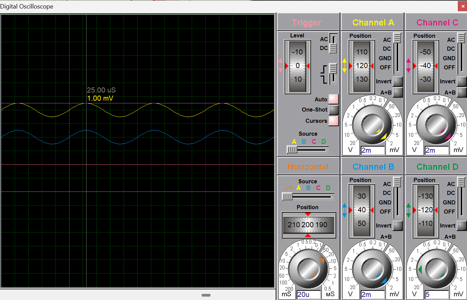Toggle Channel D Invert button
This screenshot has width=467, height=300.
point(462,226)
